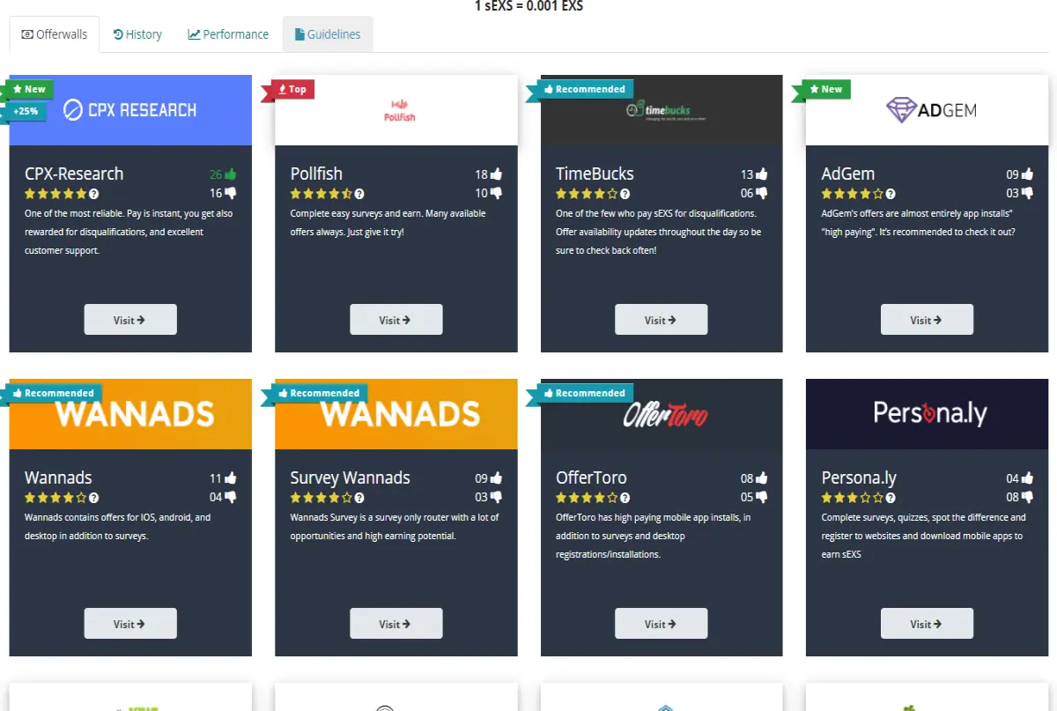The height and width of the screenshot is (711, 1057).
Task: Click the CPX-Research card title
Action: tap(74, 174)
